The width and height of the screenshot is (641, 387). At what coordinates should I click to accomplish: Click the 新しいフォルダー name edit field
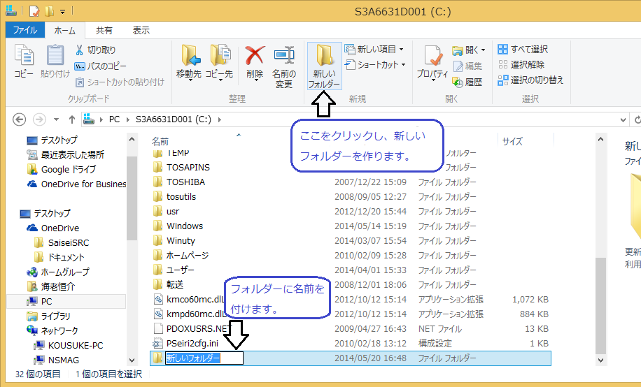tap(203, 358)
